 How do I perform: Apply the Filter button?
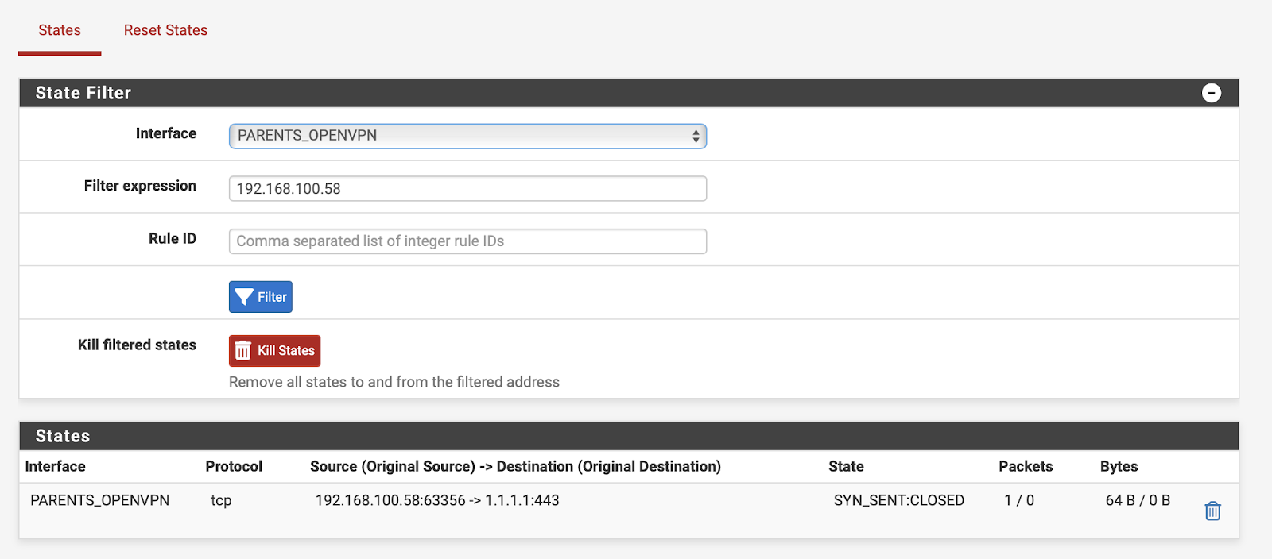pyautogui.click(x=261, y=297)
